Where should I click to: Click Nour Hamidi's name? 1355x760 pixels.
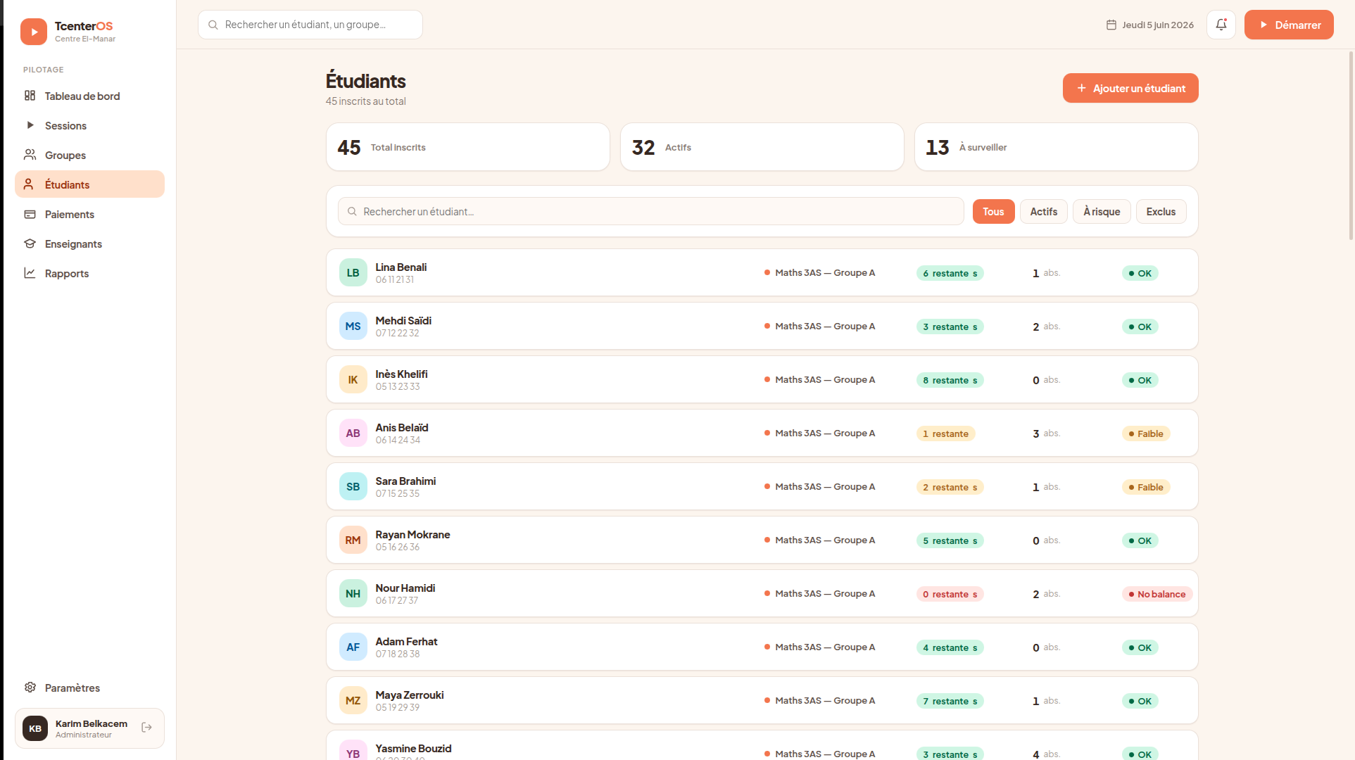coord(405,588)
